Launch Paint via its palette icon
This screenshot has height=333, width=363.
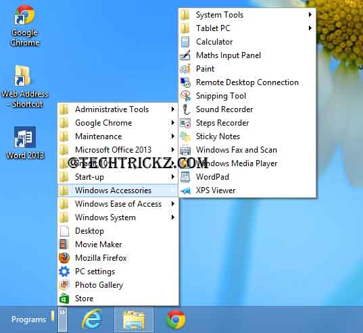185,69
